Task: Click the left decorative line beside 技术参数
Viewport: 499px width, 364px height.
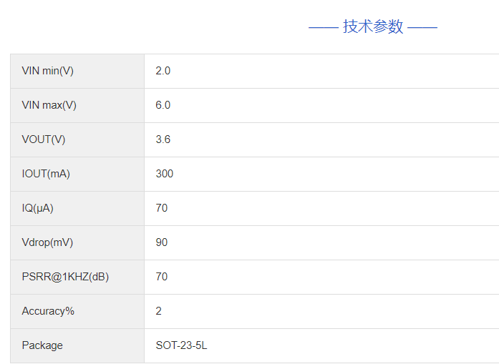Action: (x=323, y=28)
